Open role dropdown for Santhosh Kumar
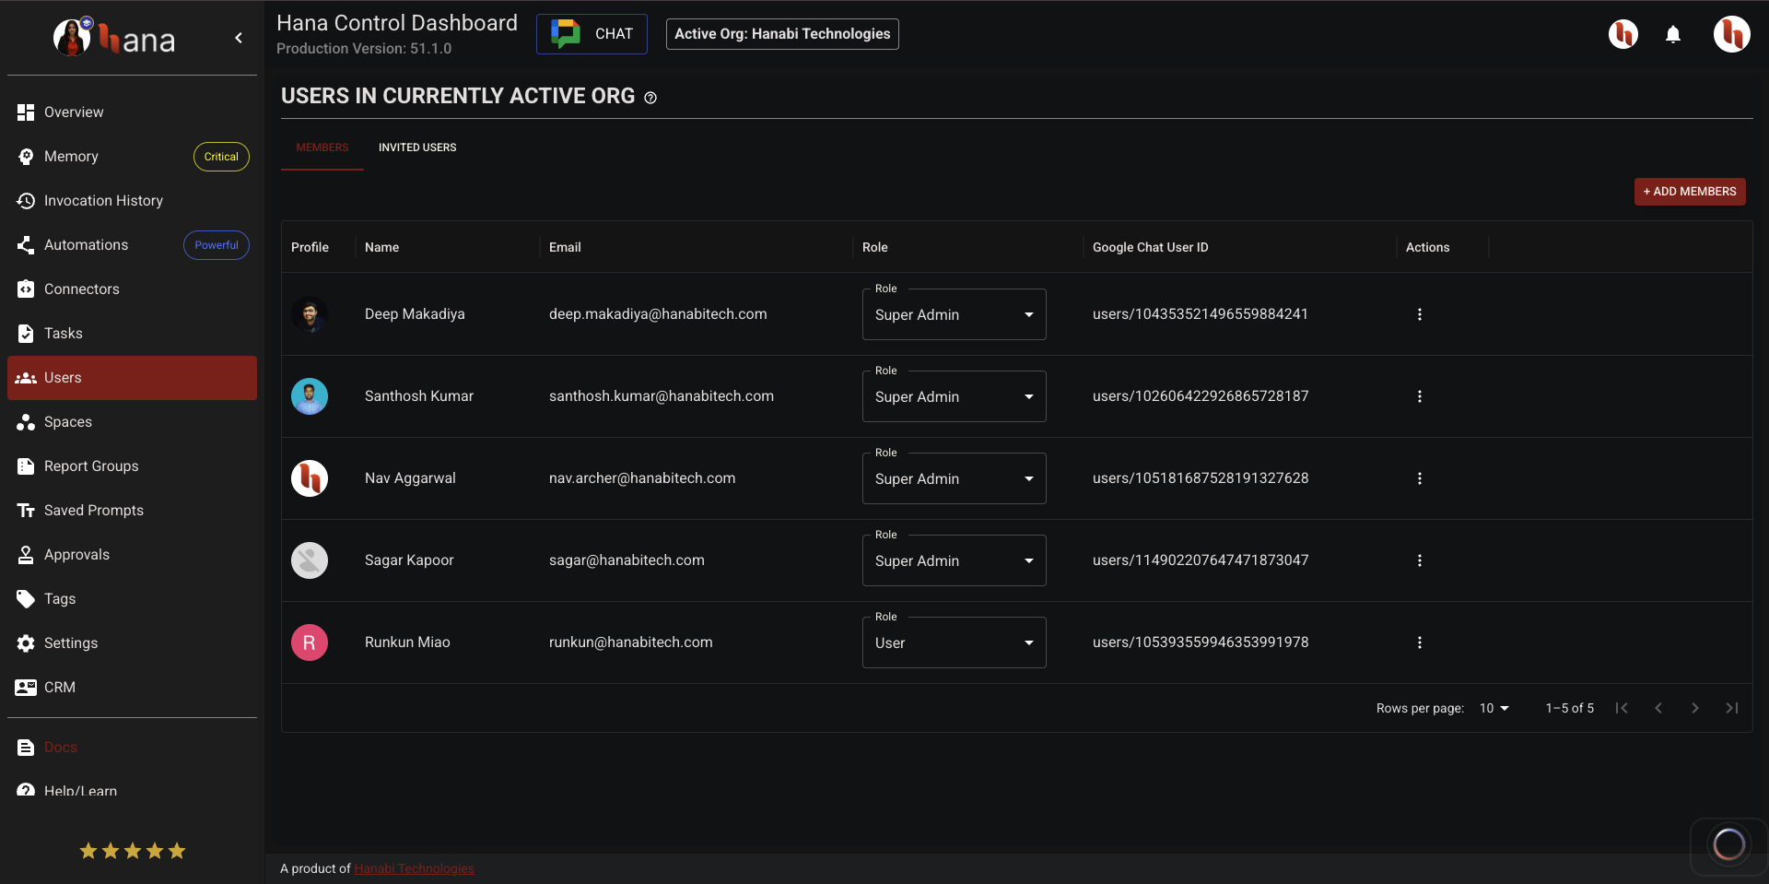This screenshot has height=884, width=1769. point(954,396)
